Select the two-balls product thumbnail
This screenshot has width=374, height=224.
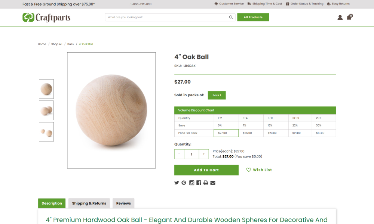[x=46, y=110]
